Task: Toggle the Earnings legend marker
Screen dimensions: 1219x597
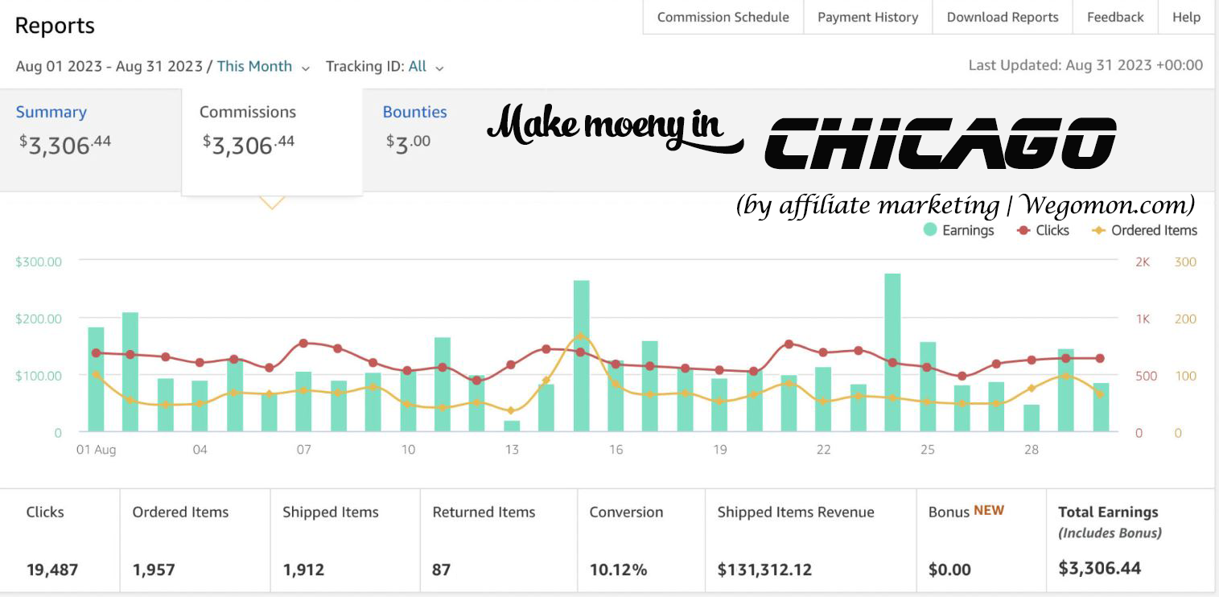Action: pyautogui.click(x=930, y=230)
